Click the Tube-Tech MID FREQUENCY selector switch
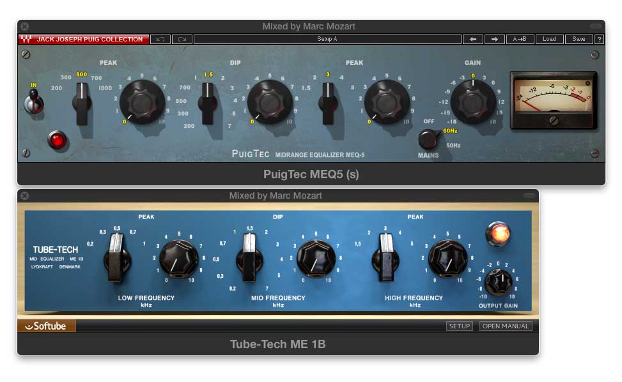The height and width of the screenshot is (382, 622). pos(249,257)
